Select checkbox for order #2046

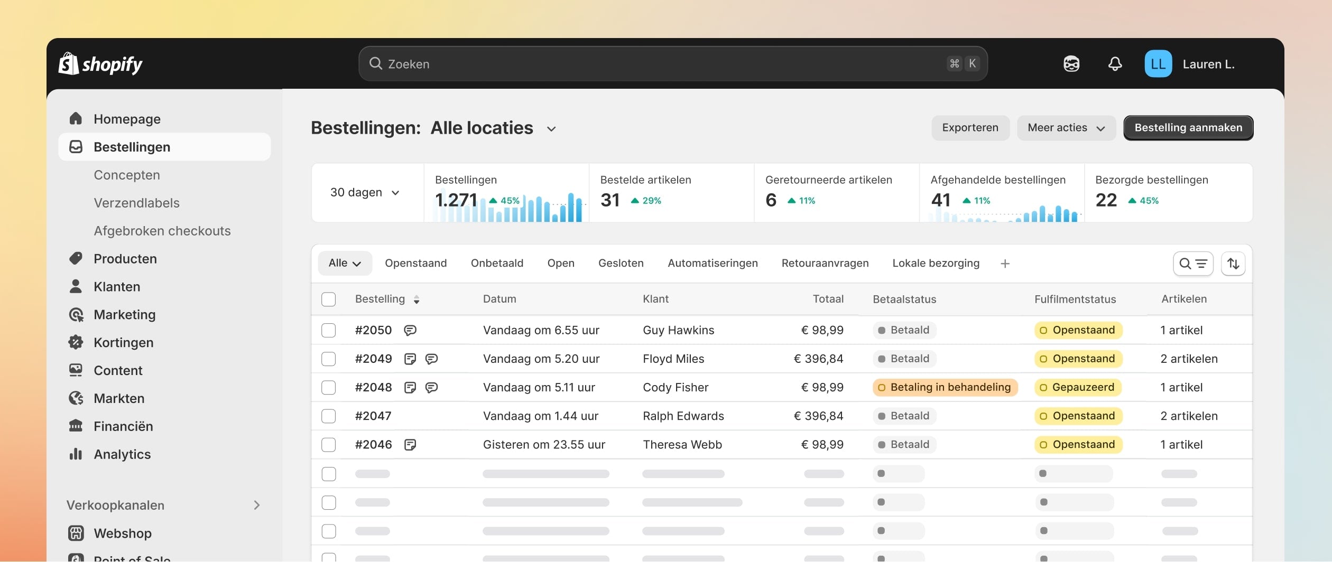click(329, 444)
